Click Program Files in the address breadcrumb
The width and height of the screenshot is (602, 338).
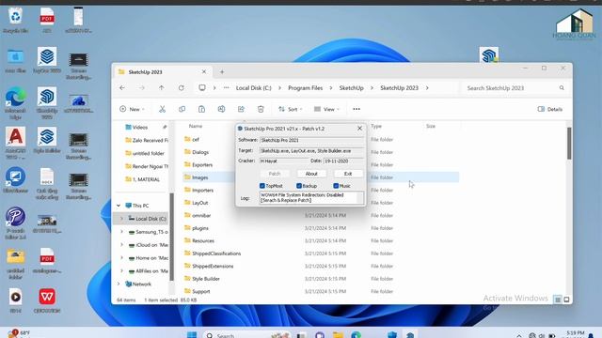(305, 87)
